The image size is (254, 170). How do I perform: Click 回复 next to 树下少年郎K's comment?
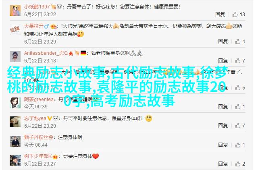223,164
